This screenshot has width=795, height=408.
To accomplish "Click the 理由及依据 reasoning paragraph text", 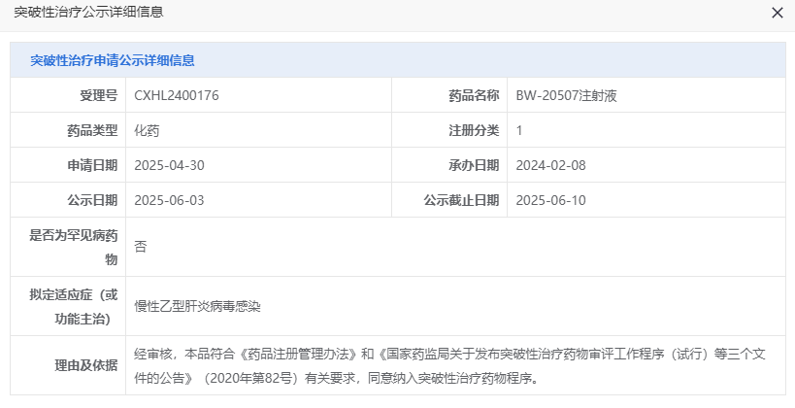I will click(x=449, y=365).
